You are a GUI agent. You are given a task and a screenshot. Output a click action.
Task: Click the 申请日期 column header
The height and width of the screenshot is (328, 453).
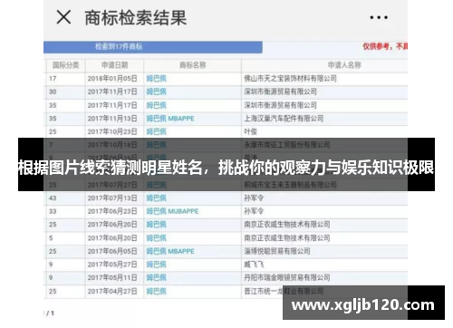[x=114, y=65]
